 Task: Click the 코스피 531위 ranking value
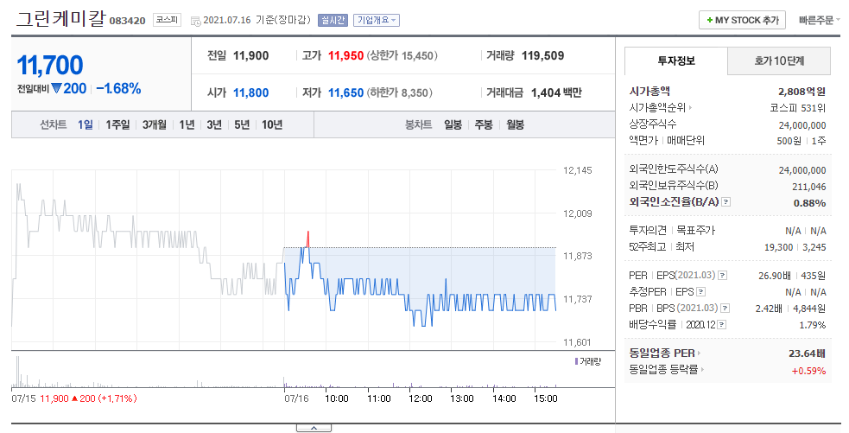click(x=797, y=108)
